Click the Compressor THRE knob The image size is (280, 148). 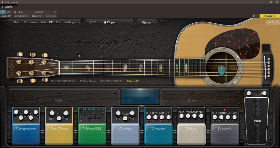16,112
